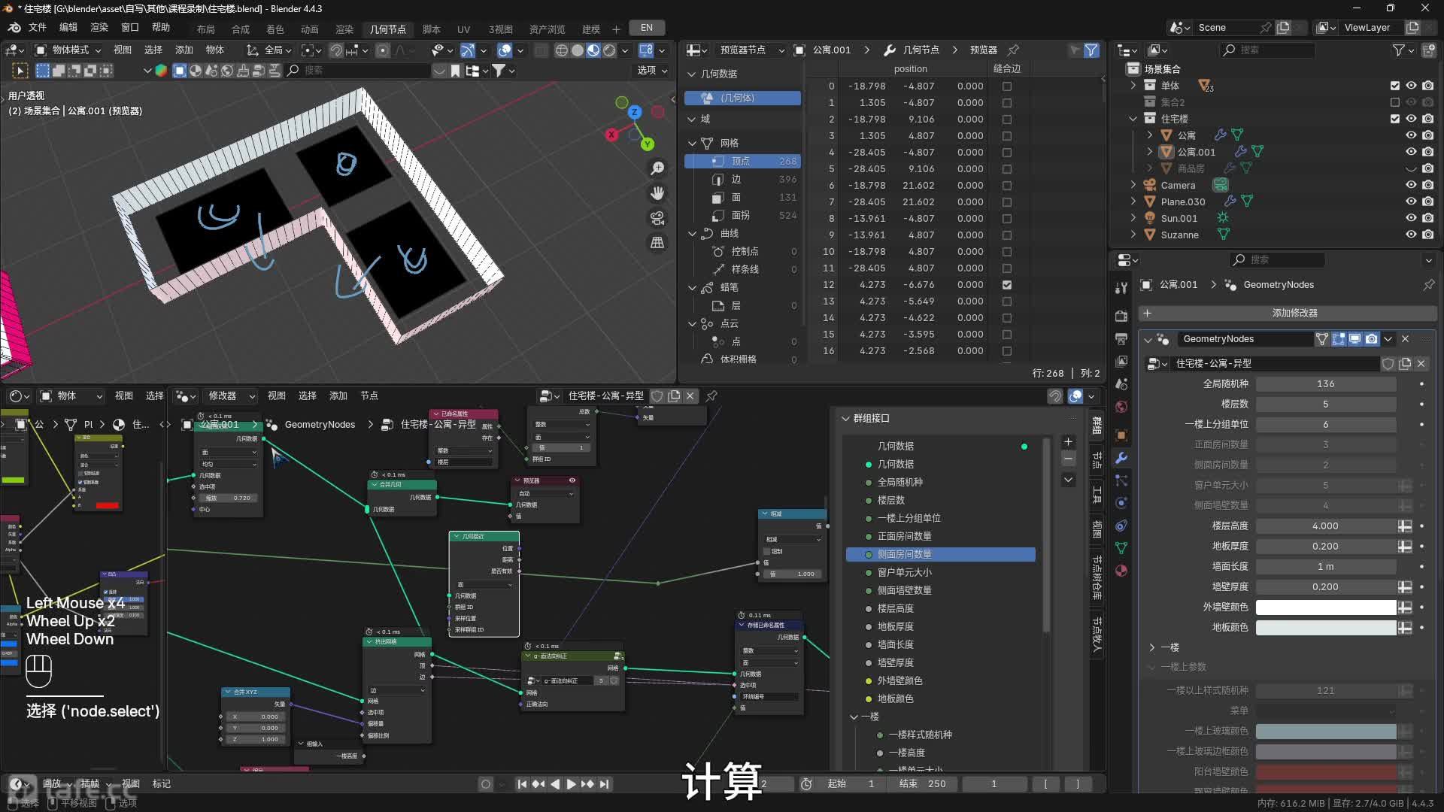
Task: Open the tool settings tab in properties
Action: point(1121,287)
